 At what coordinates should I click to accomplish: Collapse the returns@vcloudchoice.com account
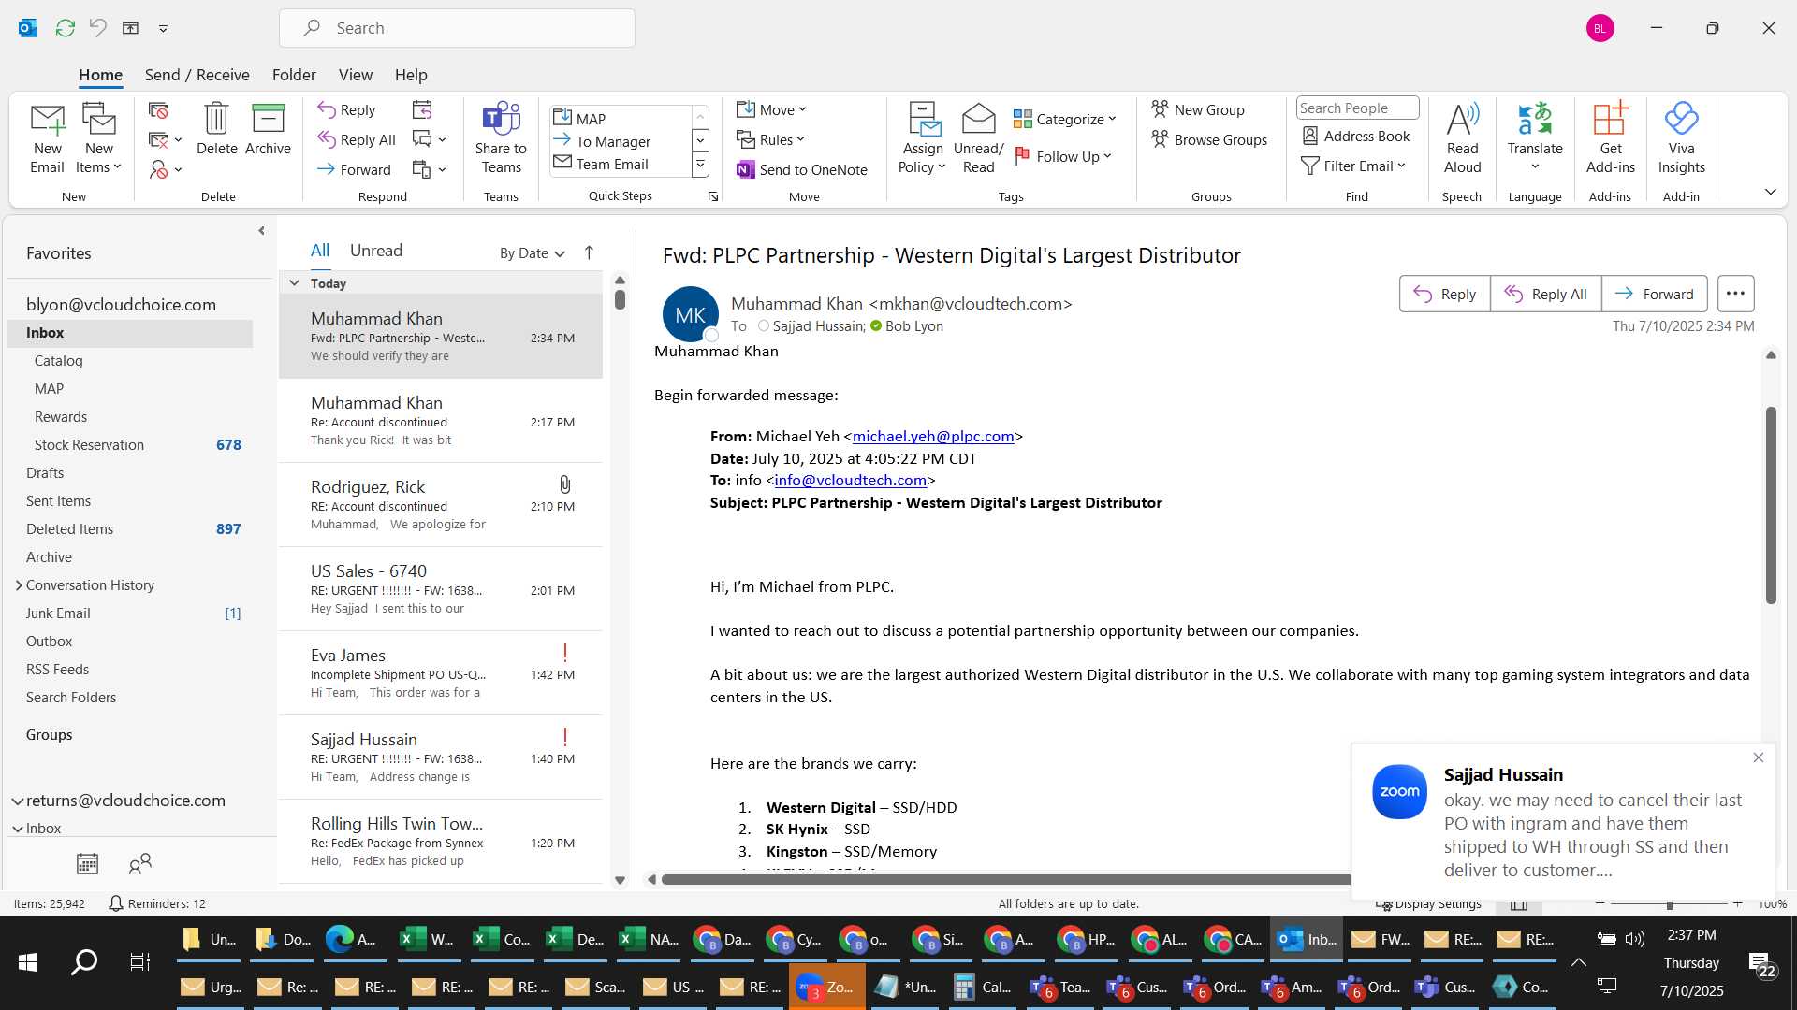18,801
